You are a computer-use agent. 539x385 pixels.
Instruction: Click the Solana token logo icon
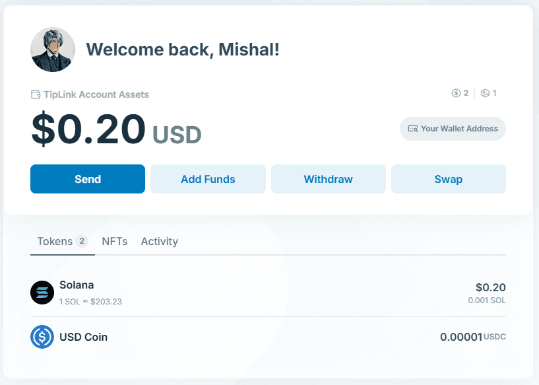pyautogui.click(x=42, y=293)
